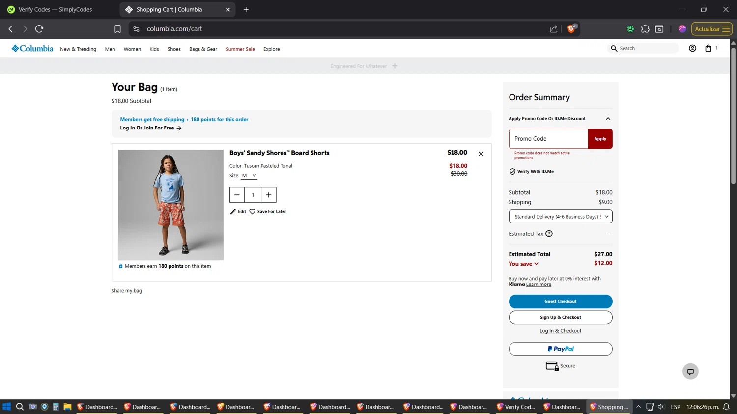Open File Explorer from taskbar
The width and height of the screenshot is (737, 414).
point(68,407)
